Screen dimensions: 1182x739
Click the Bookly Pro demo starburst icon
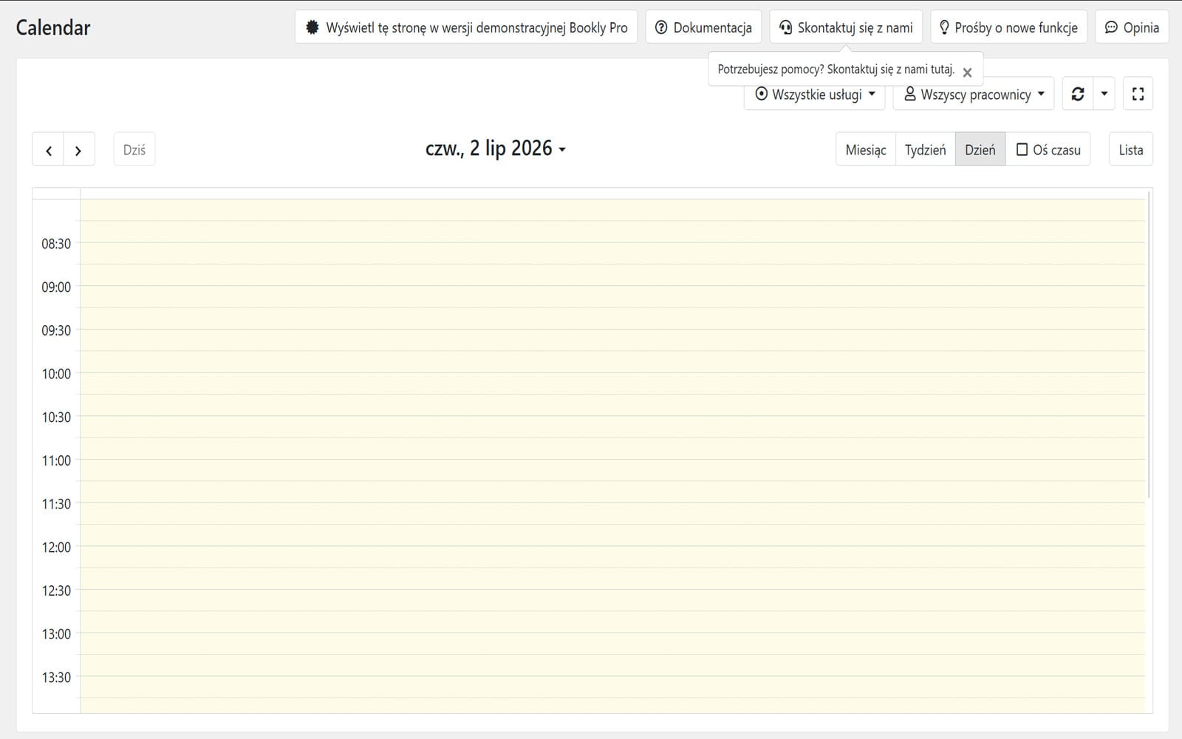pos(312,28)
